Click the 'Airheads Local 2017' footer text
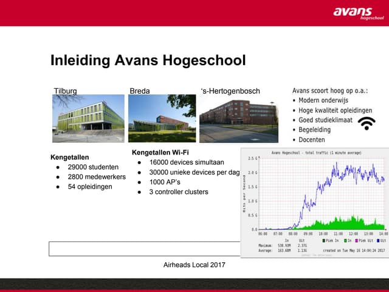The height and width of the screenshot is (292, 389). coord(194,265)
